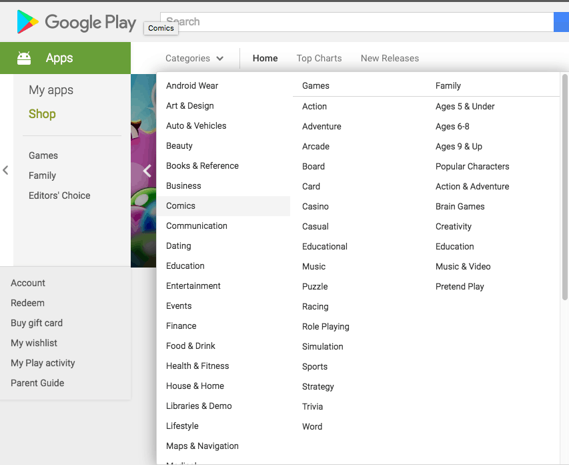The width and height of the screenshot is (569, 465).
Task: Select Music & Video under Family
Action: [x=463, y=266]
